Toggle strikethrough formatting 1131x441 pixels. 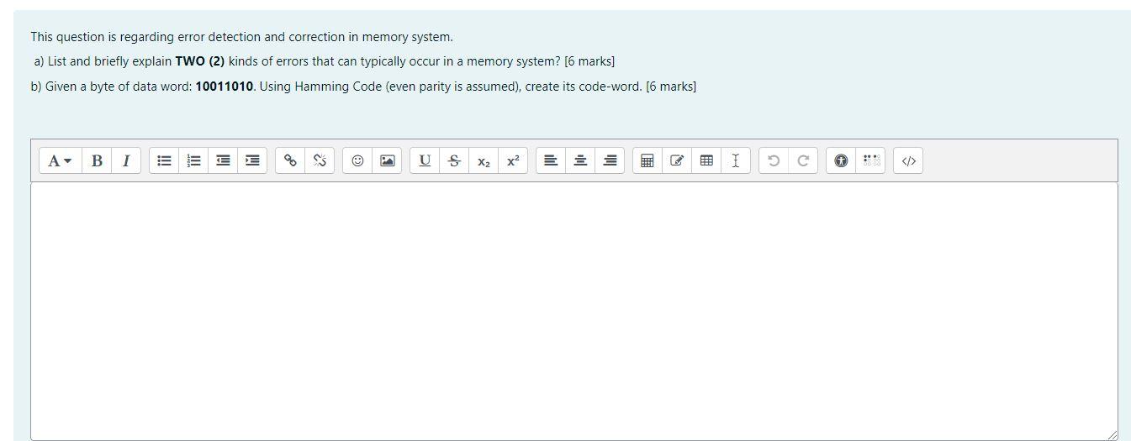pos(454,160)
